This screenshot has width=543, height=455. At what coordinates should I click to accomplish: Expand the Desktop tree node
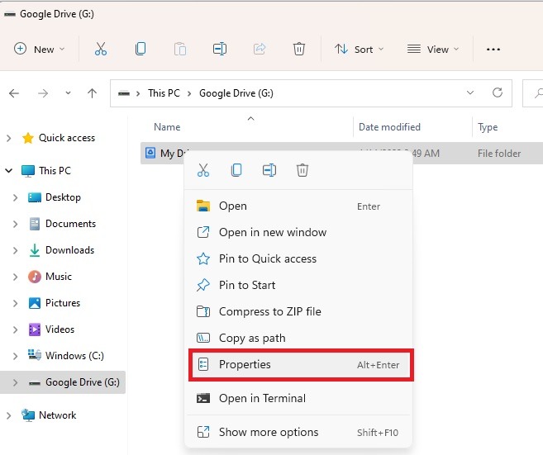[x=15, y=197]
